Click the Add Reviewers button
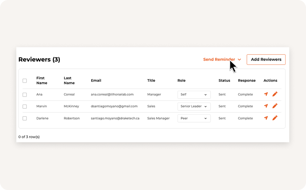Viewport: 306px width, 190px height. [266, 60]
